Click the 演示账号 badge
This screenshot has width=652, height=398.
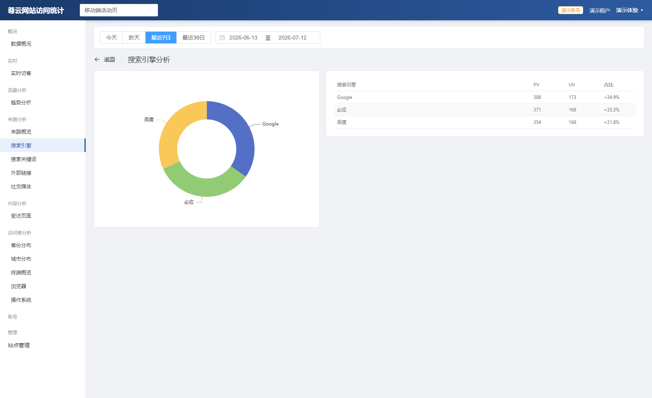pos(571,10)
